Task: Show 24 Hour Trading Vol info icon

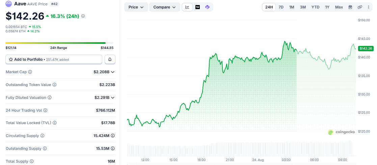Action: [x=45, y=110]
